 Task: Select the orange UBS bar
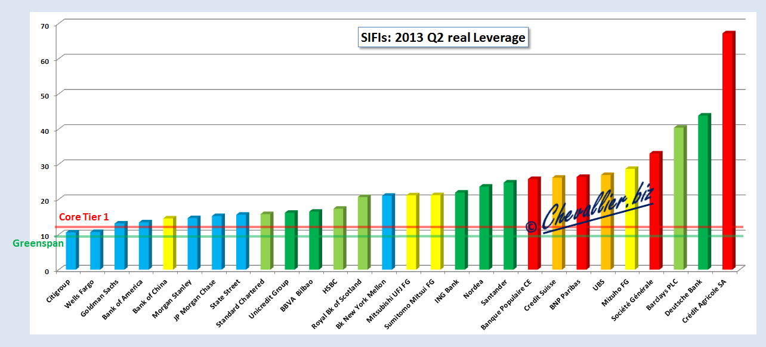pos(607,222)
